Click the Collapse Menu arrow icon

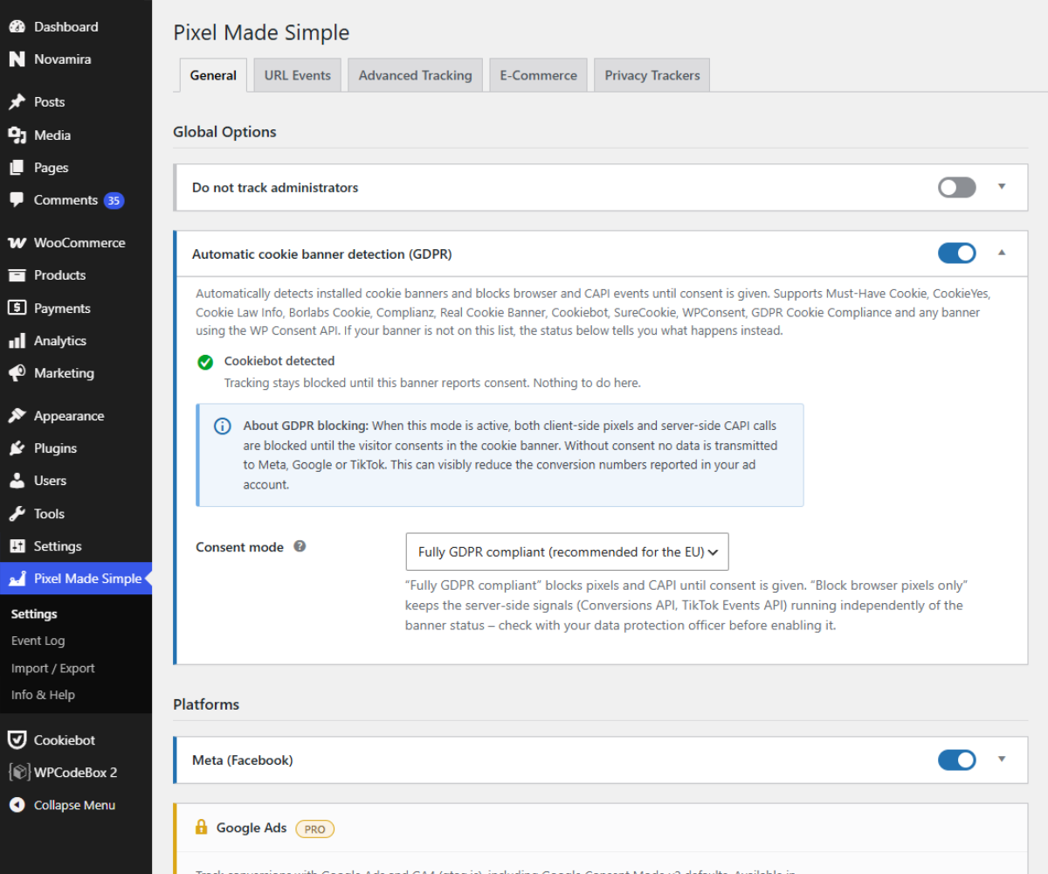point(17,805)
